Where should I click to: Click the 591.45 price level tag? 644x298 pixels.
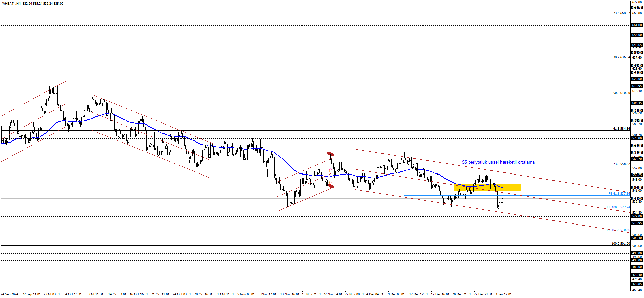point(637,121)
